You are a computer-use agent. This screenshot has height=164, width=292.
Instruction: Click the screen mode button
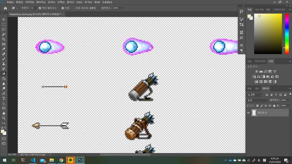pos(4,144)
